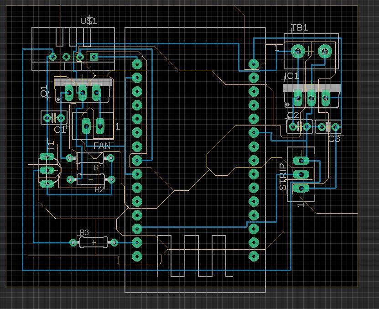Select the FAN connector label
Image resolution: width=379 pixels, height=309 pixels.
click(102, 146)
